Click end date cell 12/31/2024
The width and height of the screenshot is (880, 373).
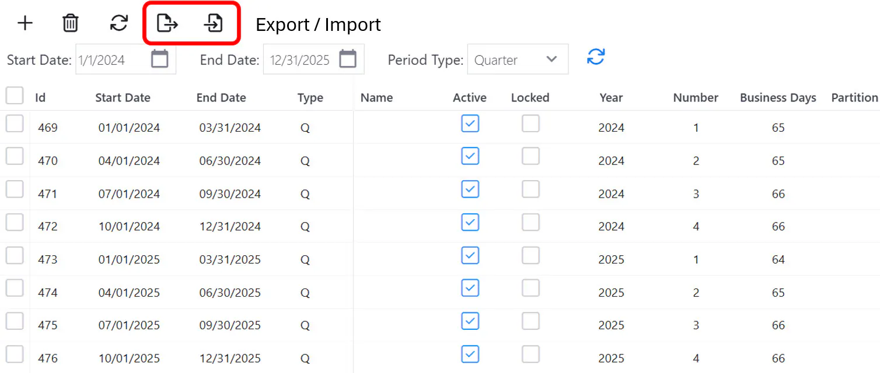pos(230,227)
